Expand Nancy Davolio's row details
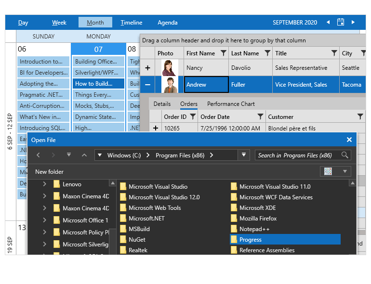 pos(147,68)
